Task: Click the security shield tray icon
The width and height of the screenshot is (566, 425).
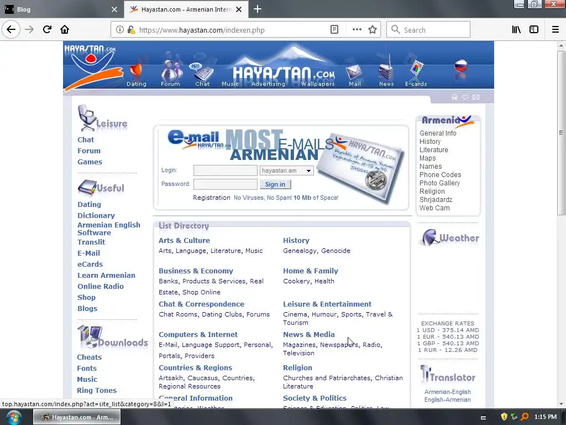Action: click(504, 417)
